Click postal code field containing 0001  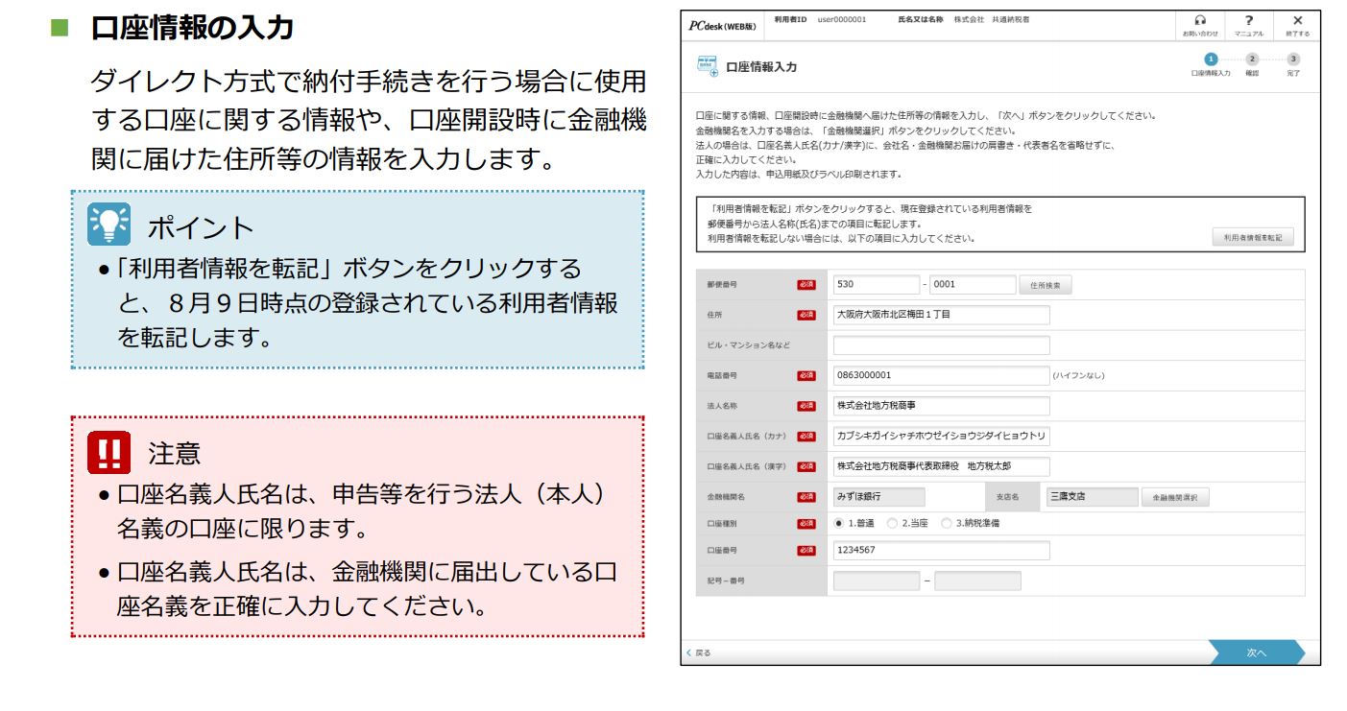pyautogui.click(x=973, y=284)
